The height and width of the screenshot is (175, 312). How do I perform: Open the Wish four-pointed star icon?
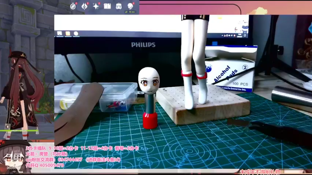click(x=96, y=6)
